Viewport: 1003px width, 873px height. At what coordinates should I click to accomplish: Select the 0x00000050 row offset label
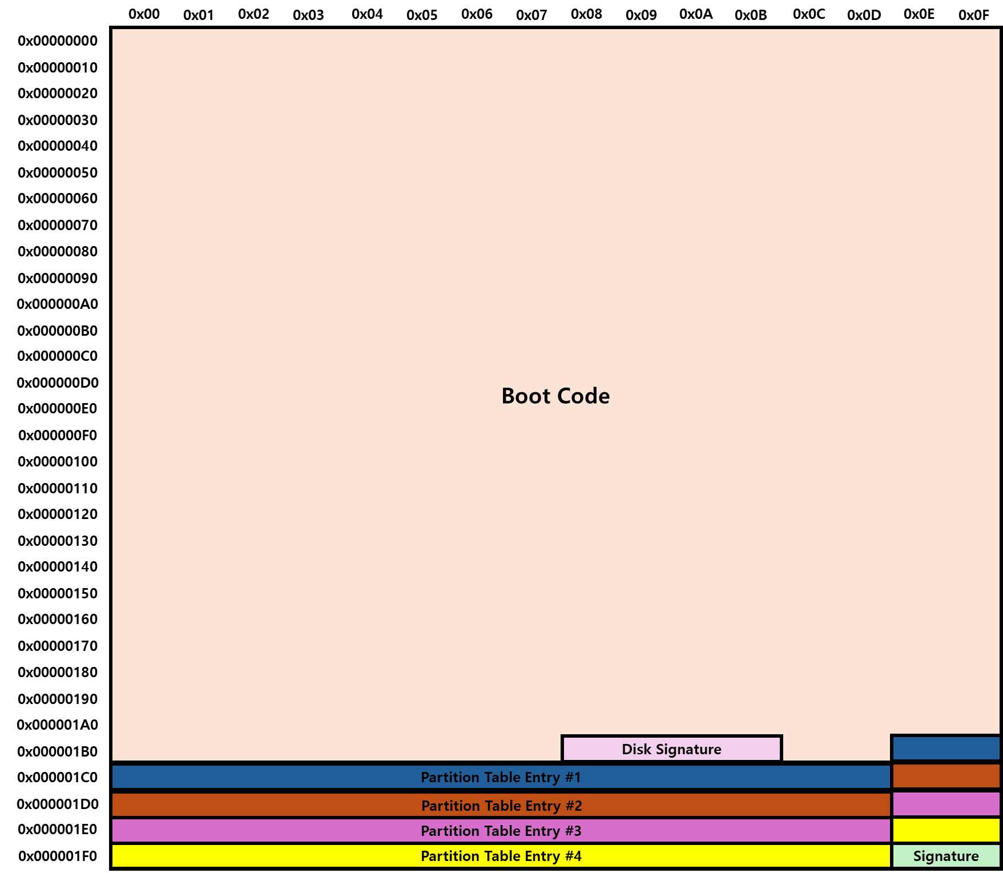(58, 173)
